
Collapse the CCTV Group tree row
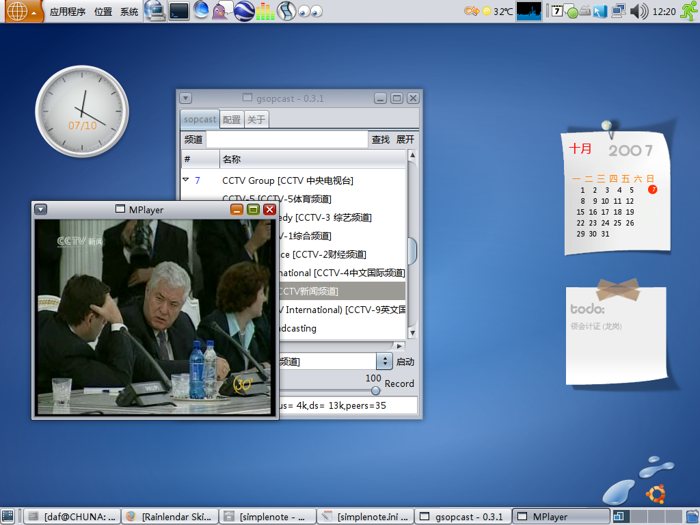[186, 180]
